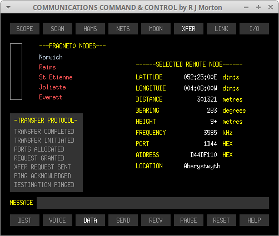Click the RECV button

156,220
